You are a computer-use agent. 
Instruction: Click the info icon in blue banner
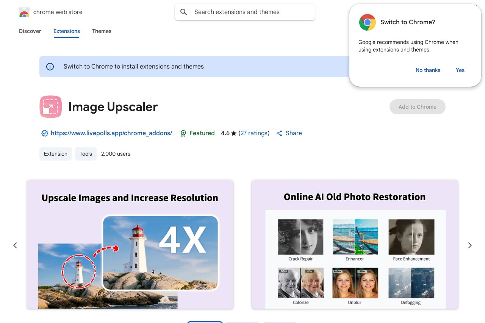[x=50, y=67]
